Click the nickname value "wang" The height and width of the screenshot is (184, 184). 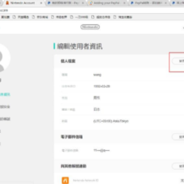[97, 75]
